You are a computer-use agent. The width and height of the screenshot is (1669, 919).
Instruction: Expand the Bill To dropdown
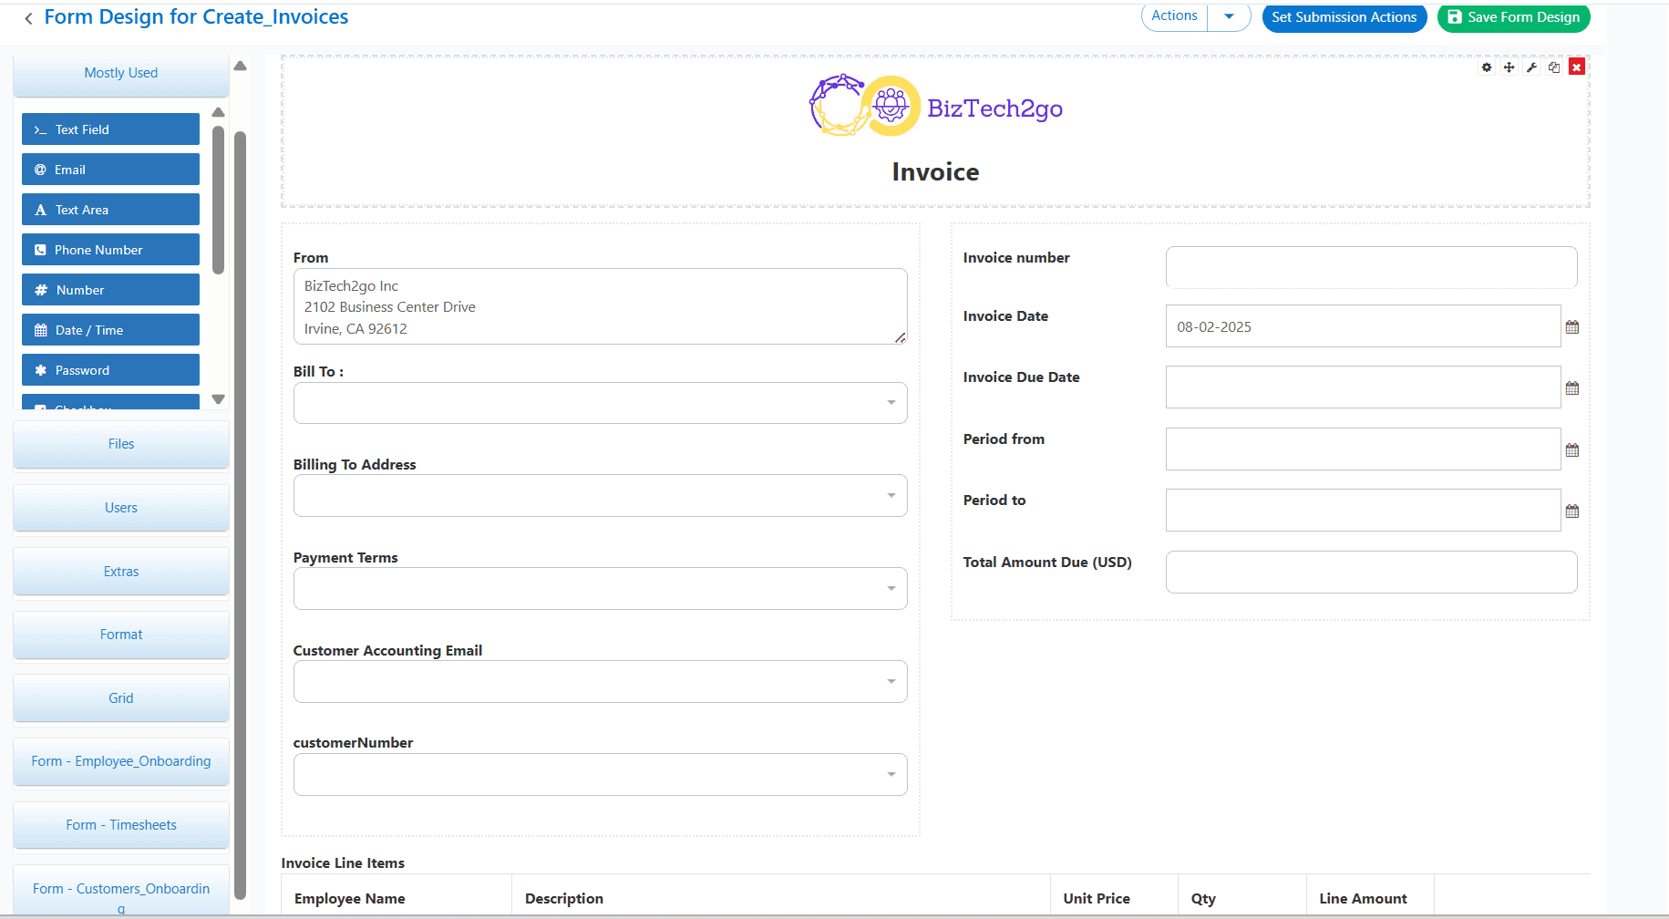click(891, 402)
